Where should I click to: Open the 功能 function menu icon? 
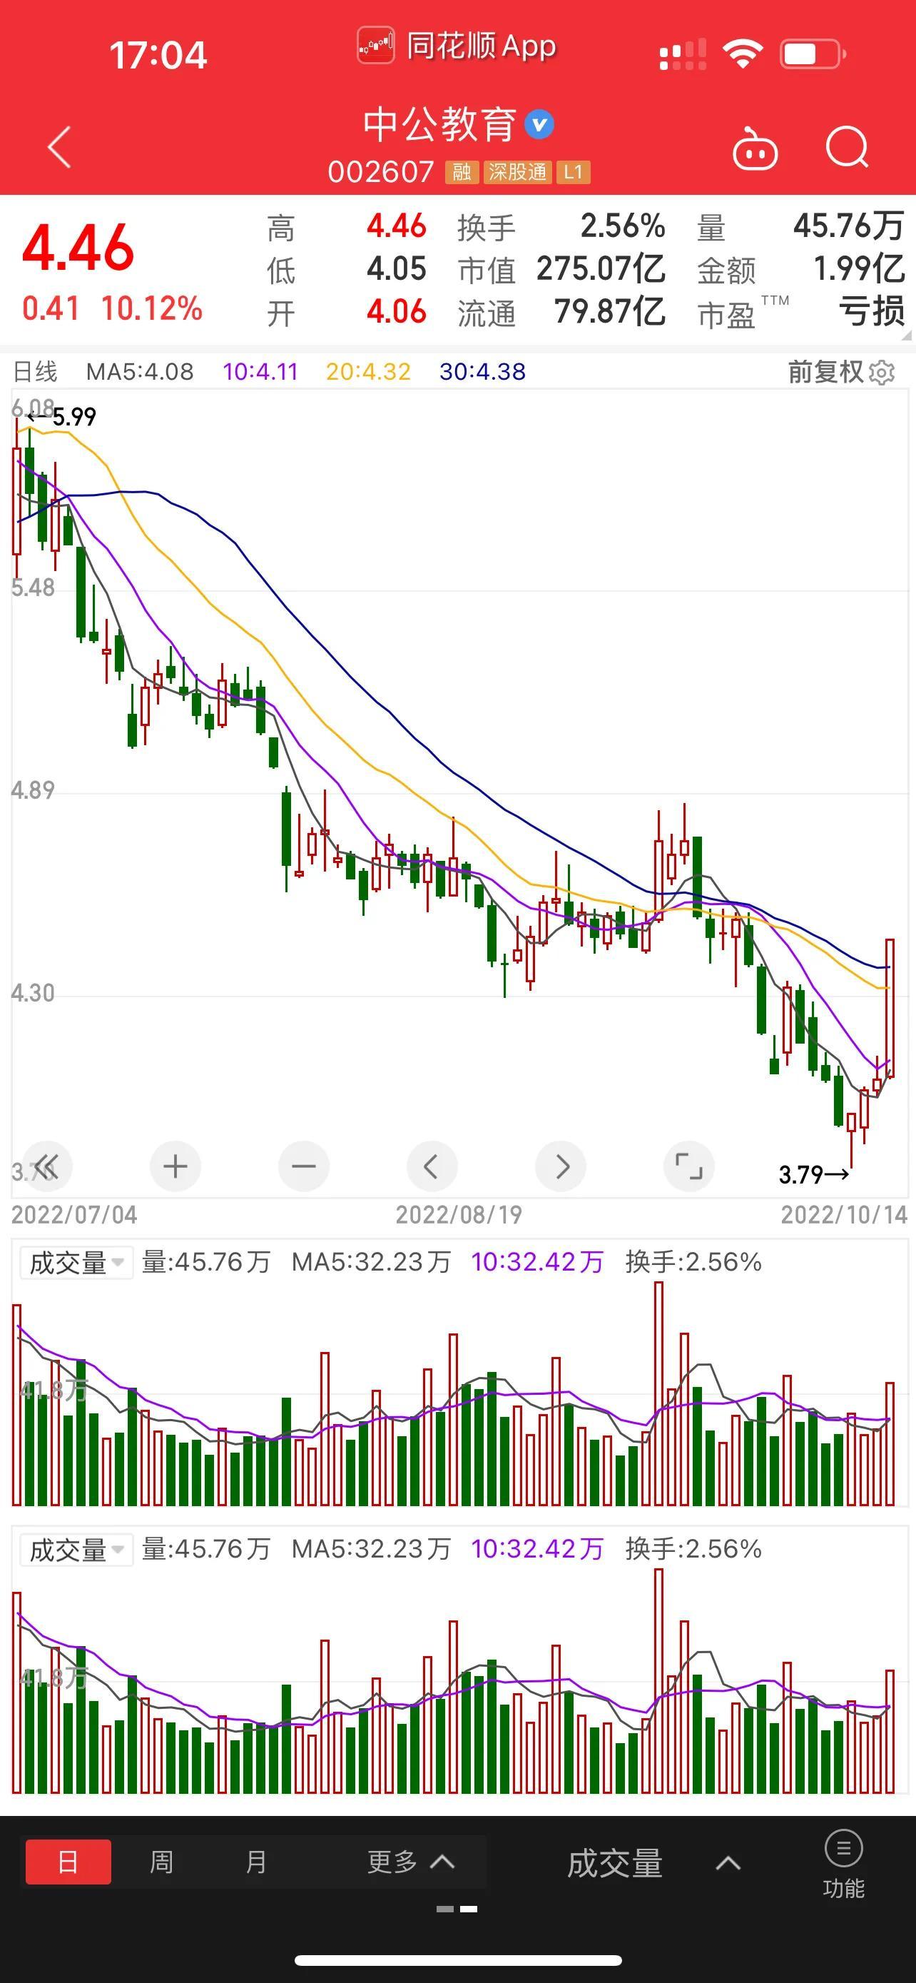(x=844, y=1864)
